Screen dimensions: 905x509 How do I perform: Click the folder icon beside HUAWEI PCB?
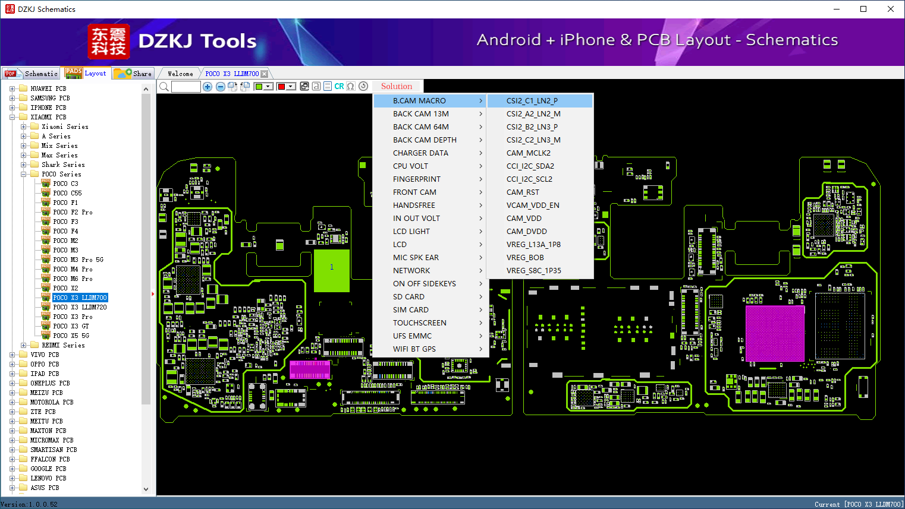click(23, 88)
